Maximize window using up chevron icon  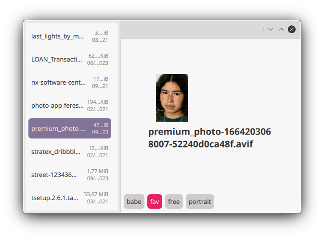pos(281,29)
